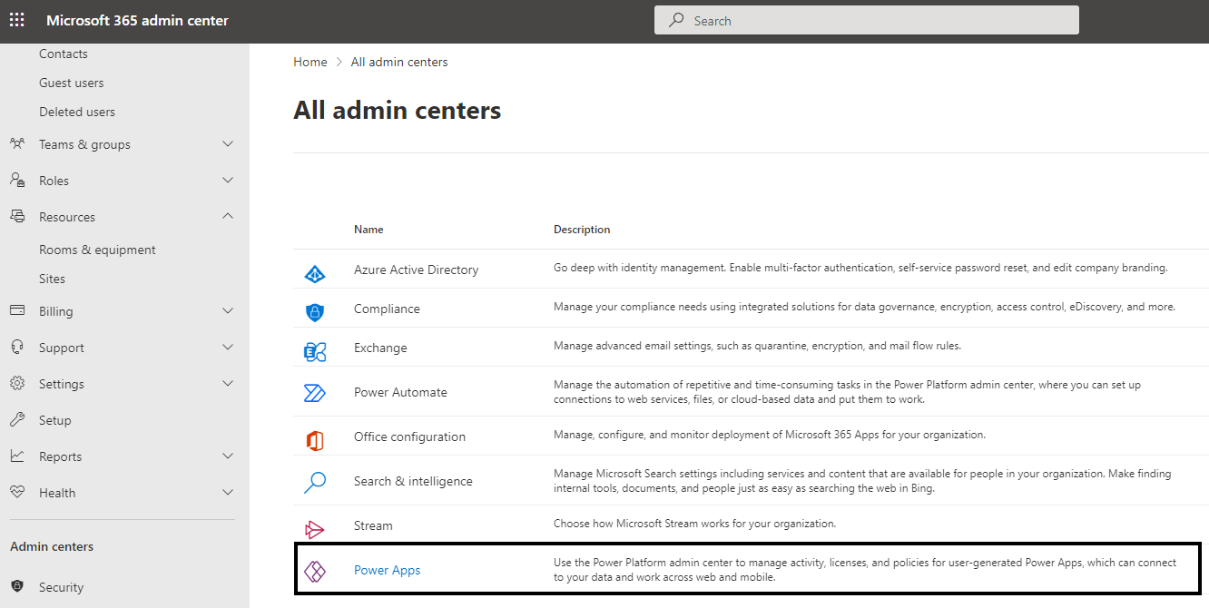The width and height of the screenshot is (1209, 608).
Task: Click the Search & intelligence magnifier icon
Action: pos(315,481)
